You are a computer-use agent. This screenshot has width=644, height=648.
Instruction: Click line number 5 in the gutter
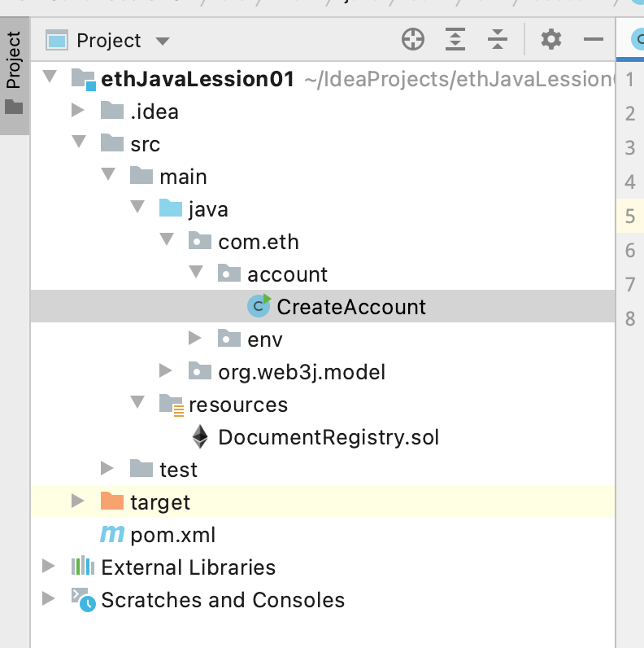[630, 216]
